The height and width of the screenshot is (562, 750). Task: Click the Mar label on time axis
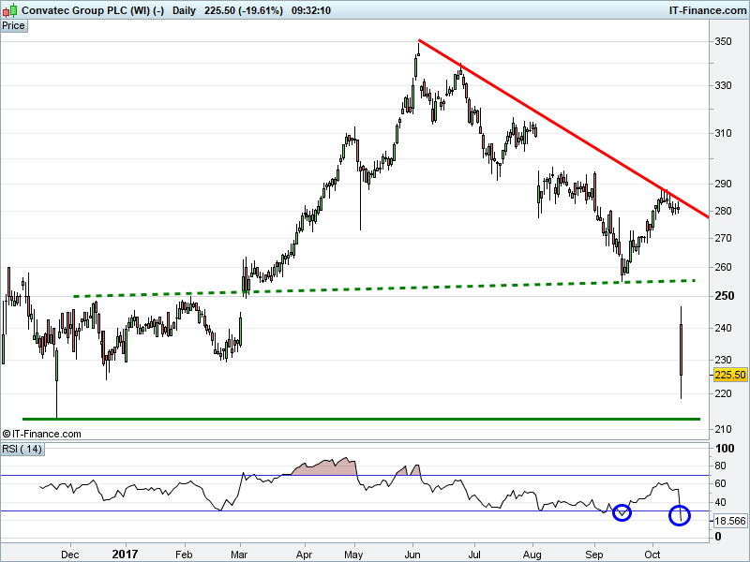[x=239, y=555]
